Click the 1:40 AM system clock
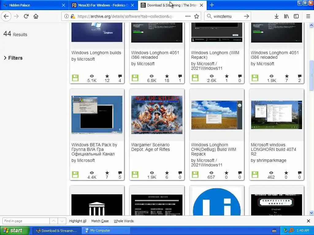 coord(303,230)
